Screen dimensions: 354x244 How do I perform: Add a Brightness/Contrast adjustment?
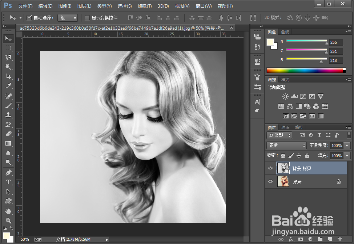tap(285, 96)
